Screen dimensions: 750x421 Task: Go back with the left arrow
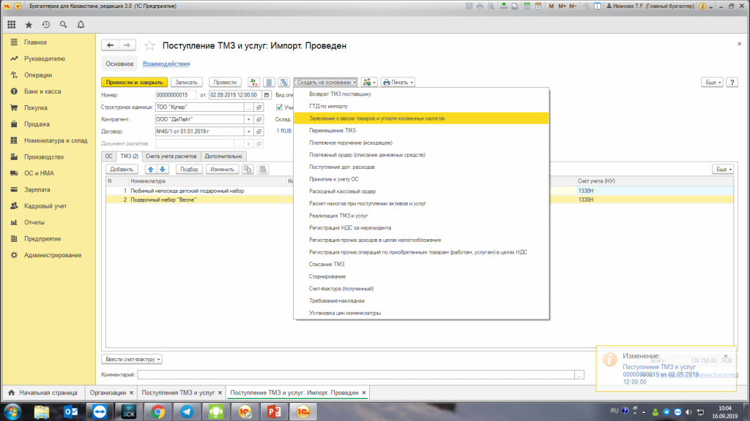[x=110, y=45]
